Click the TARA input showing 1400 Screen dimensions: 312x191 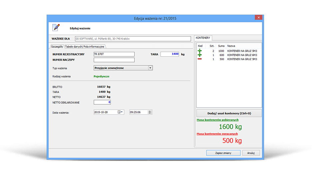(170, 54)
